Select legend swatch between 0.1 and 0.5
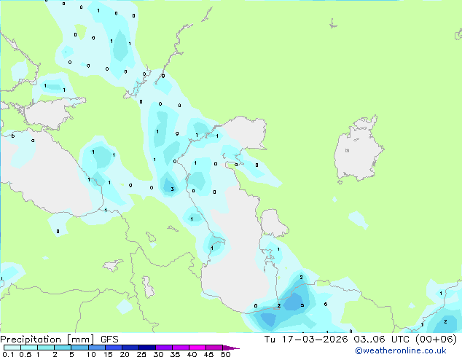Image resolution: width=462 pixels, height=357 pixels. tap(12, 348)
